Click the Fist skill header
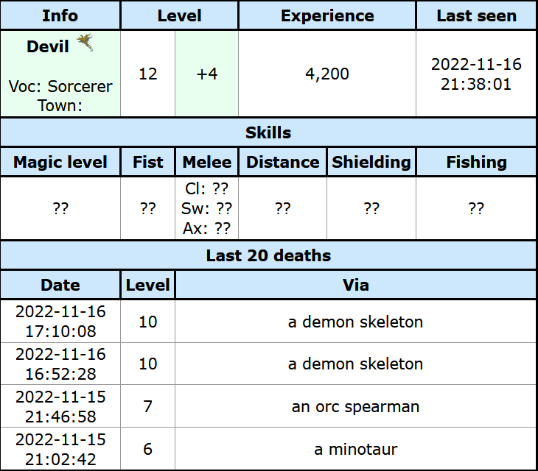The width and height of the screenshot is (538, 471). (148, 162)
